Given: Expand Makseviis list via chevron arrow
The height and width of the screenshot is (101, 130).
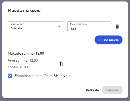Looking at the screenshot, I should pos(59,27).
